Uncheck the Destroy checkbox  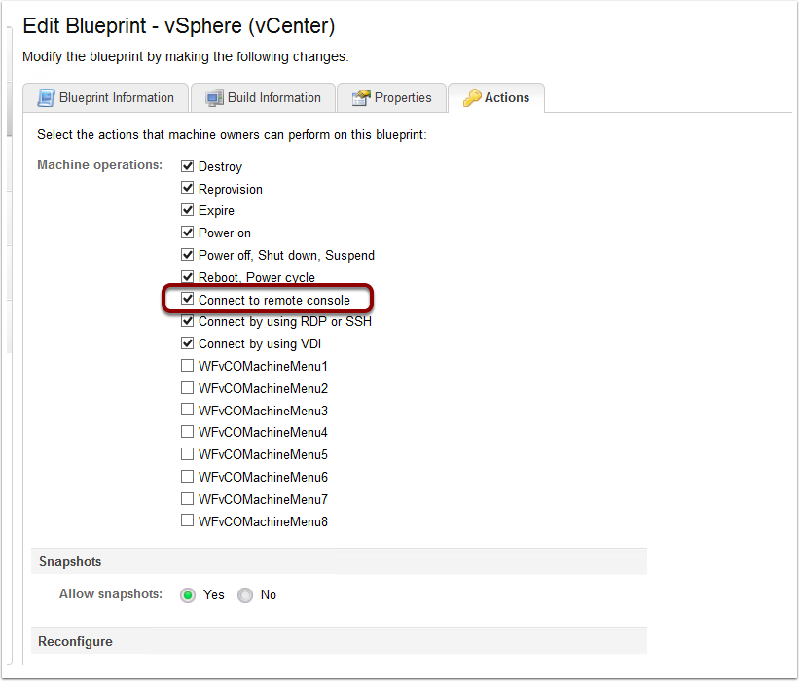tap(188, 166)
